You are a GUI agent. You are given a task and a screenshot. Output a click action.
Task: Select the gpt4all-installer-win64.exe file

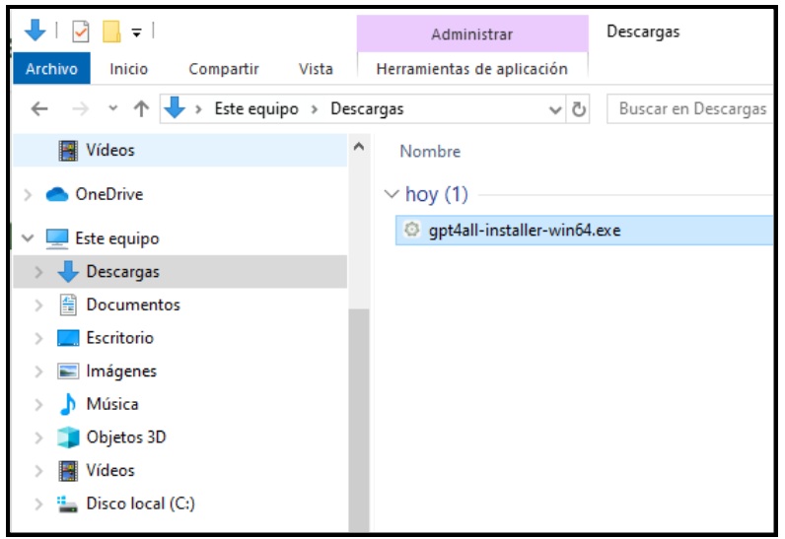pos(525,231)
